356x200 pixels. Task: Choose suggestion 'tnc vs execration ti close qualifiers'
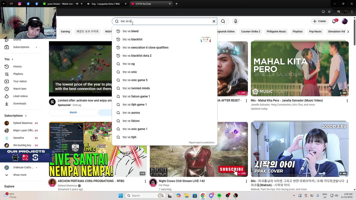[x=164, y=47]
